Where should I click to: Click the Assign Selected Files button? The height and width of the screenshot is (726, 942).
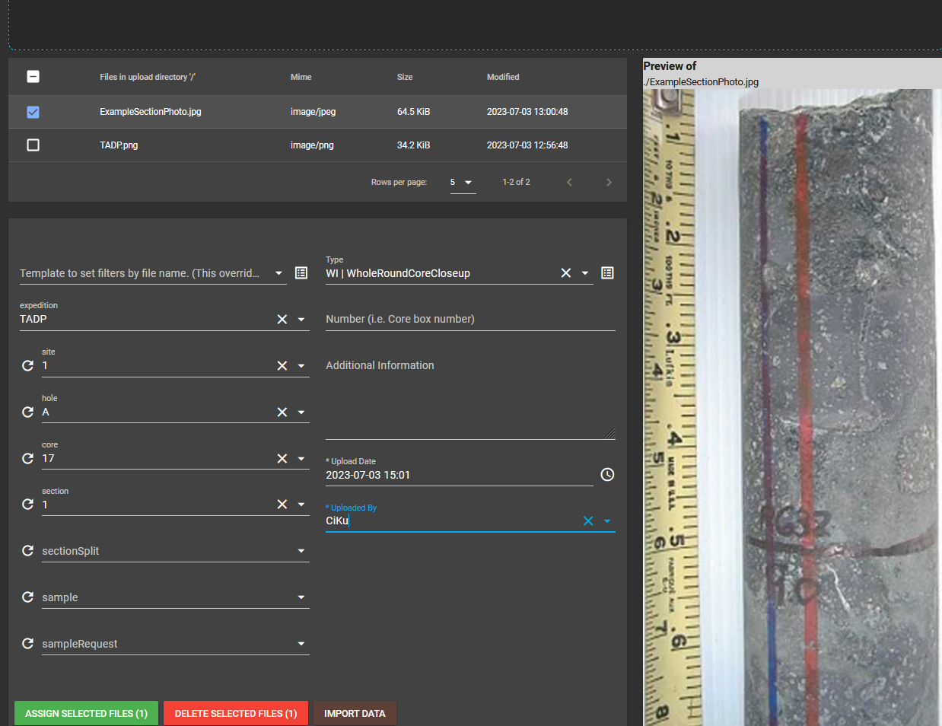click(x=86, y=713)
